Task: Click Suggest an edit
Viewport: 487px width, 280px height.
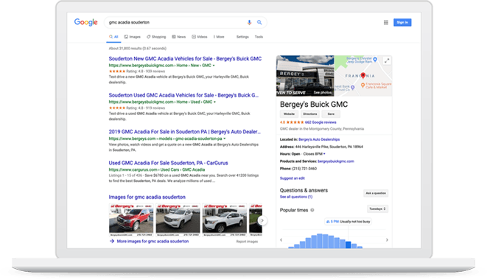Action: [x=292, y=178]
